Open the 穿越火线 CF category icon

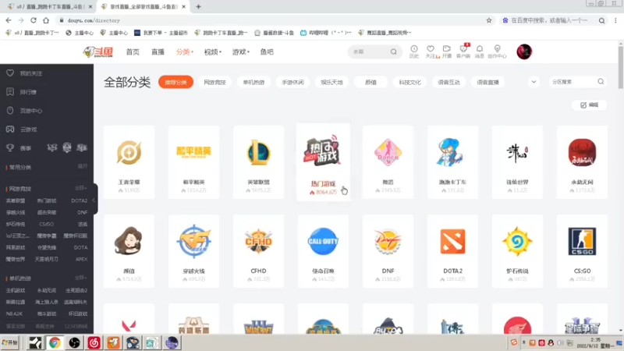[193, 241]
